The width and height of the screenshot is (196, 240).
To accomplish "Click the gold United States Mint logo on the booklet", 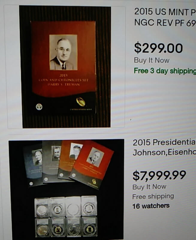I will pos(81,102).
